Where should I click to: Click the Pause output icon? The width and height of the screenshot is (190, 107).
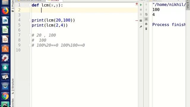tap(141, 15)
